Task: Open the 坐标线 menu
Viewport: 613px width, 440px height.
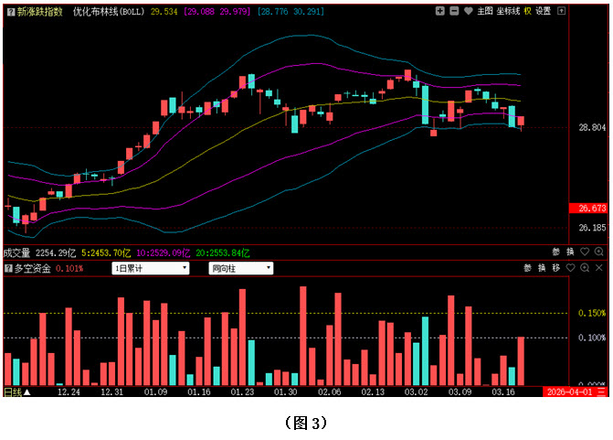Action: [508, 11]
